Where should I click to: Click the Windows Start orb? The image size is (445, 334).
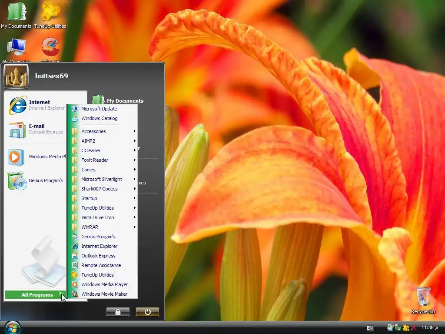(13, 328)
